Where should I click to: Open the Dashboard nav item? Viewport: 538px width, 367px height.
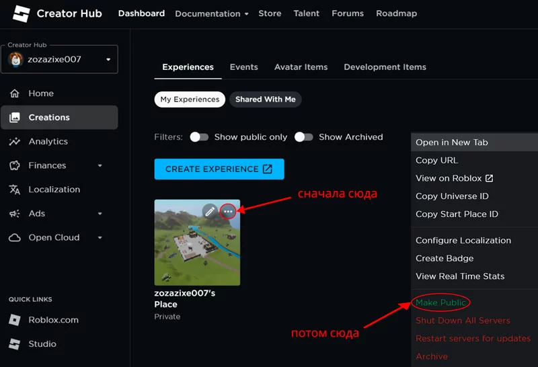click(x=141, y=13)
